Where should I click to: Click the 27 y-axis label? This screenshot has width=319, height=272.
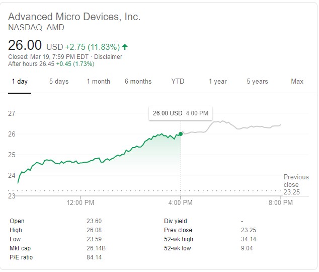12,113
